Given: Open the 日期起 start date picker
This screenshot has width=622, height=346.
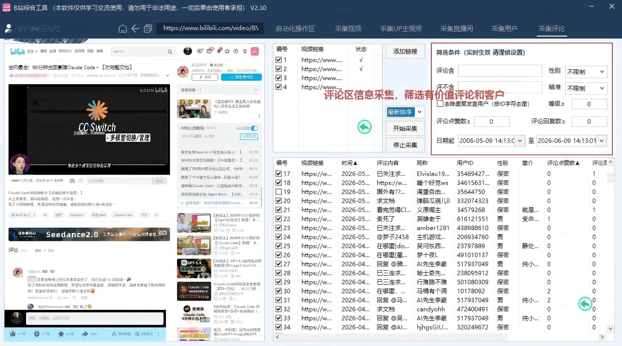Looking at the screenshot, I should [491, 141].
